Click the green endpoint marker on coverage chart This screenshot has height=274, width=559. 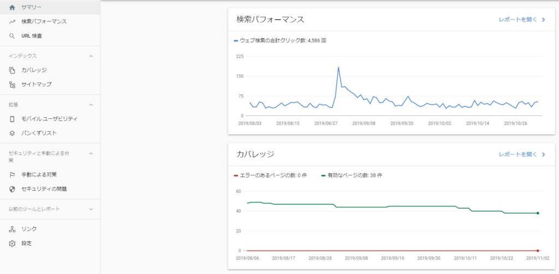tap(538, 213)
